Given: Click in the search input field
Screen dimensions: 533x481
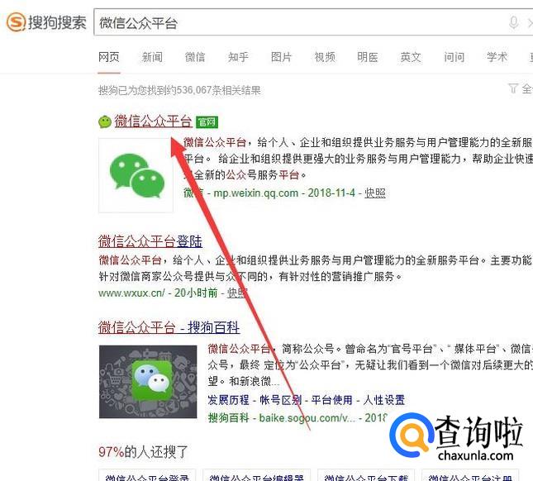Looking at the screenshot, I should (299, 23).
